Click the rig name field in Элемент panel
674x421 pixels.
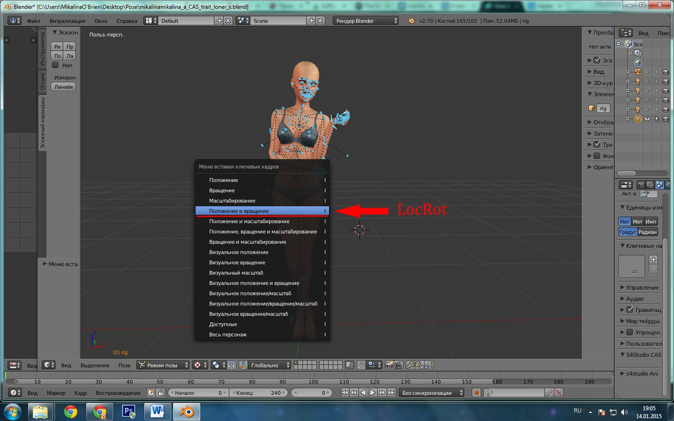[603, 108]
